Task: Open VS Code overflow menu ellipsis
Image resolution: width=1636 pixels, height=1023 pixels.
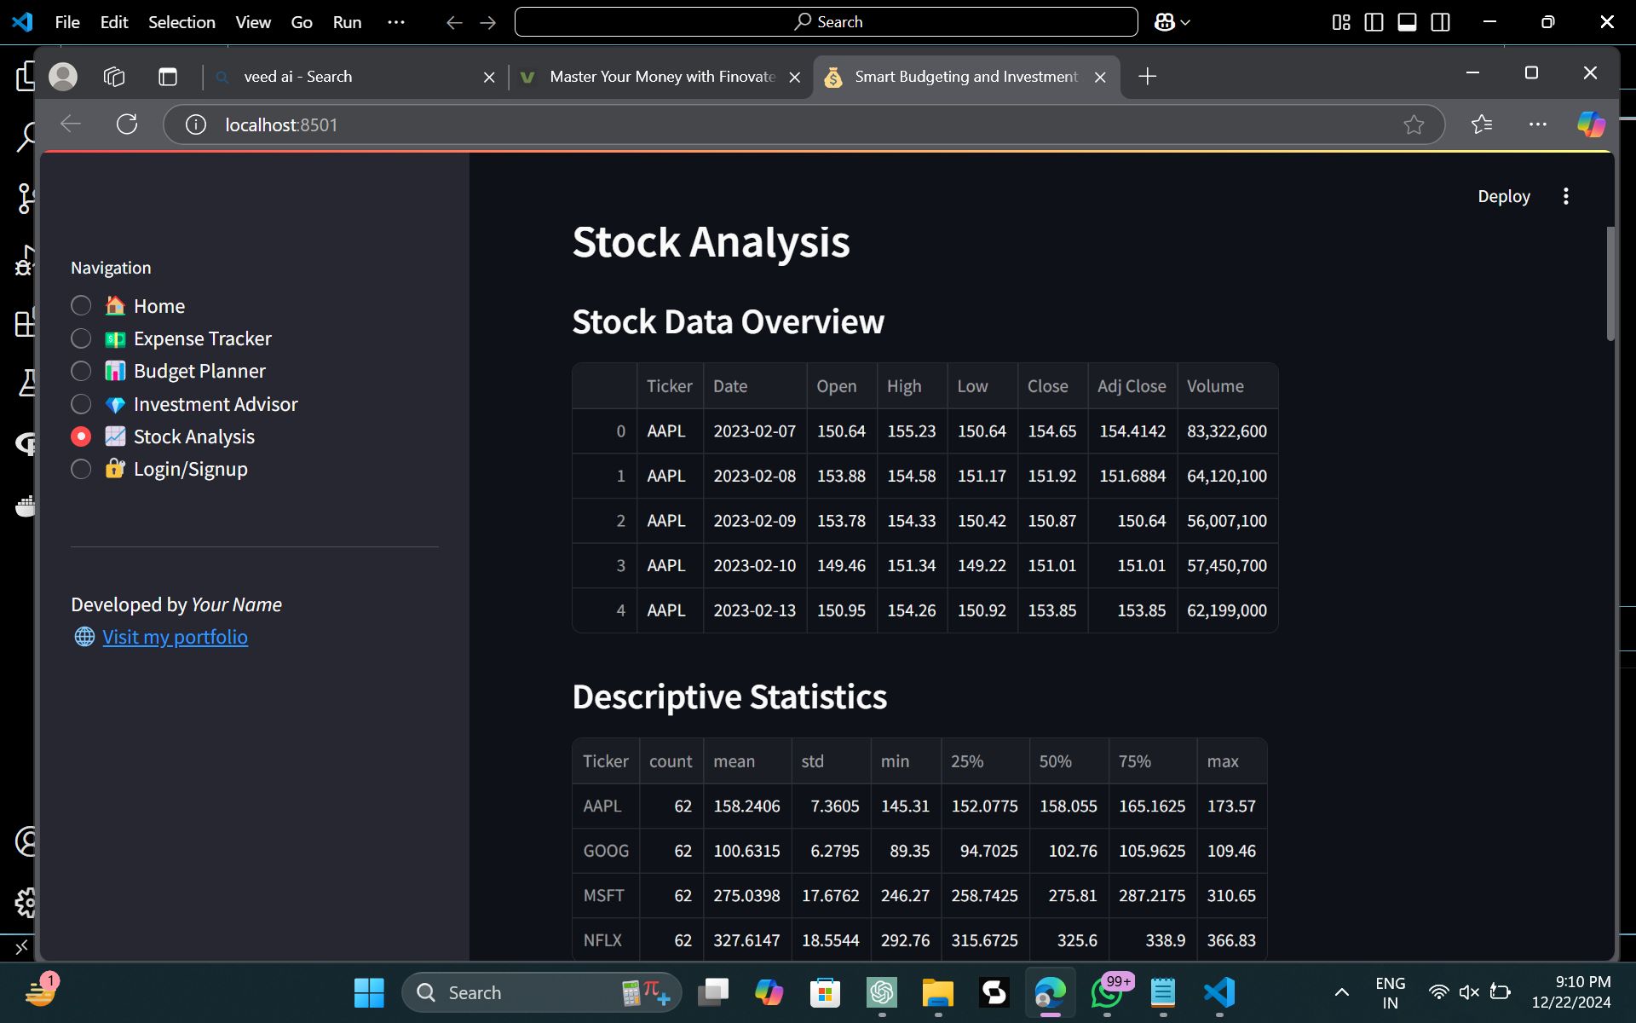Action: coord(396,22)
